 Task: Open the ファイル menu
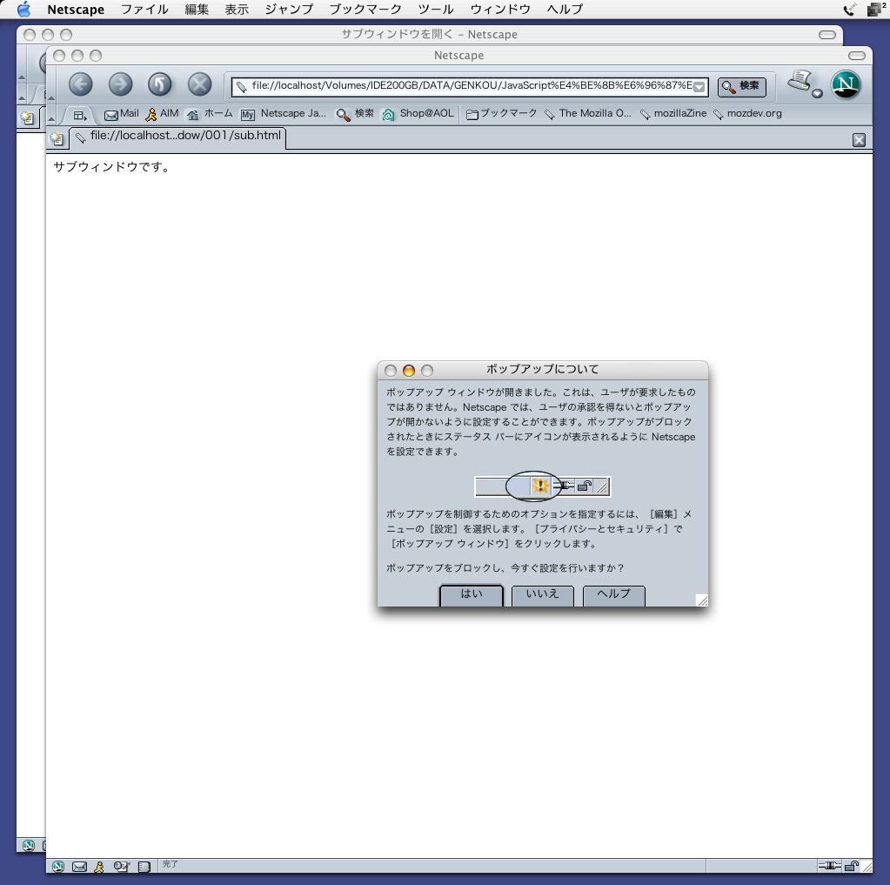coord(144,9)
